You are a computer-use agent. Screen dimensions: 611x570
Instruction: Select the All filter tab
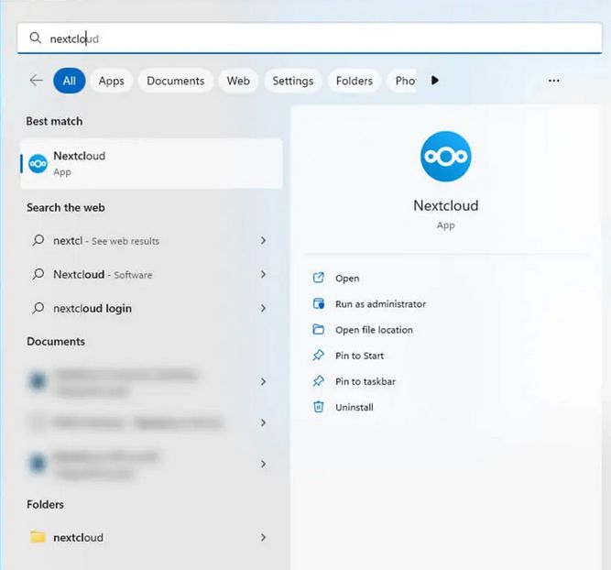[70, 81]
